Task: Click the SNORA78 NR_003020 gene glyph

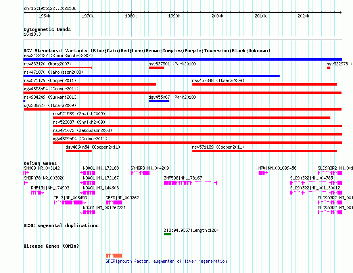Action: click(x=26, y=183)
